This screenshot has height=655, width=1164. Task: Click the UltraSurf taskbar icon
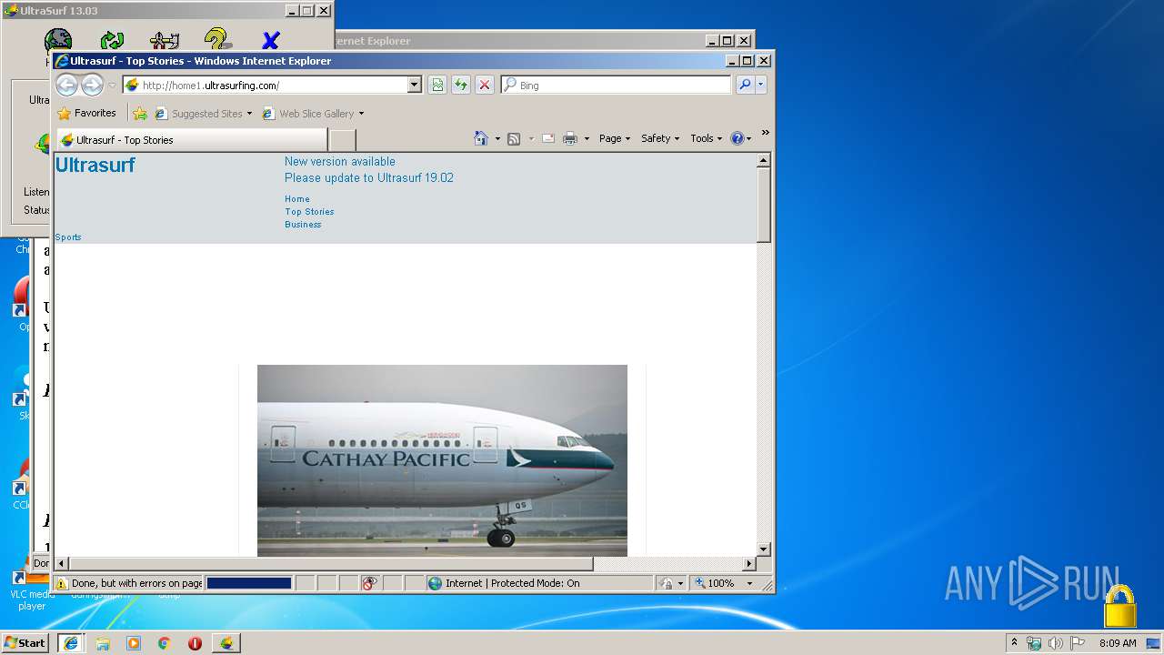(226, 642)
